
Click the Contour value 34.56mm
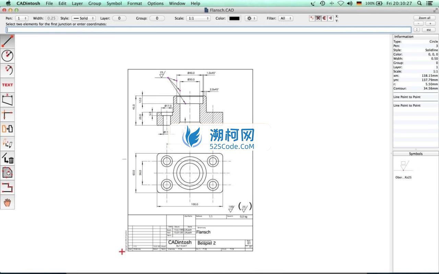(x=431, y=88)
